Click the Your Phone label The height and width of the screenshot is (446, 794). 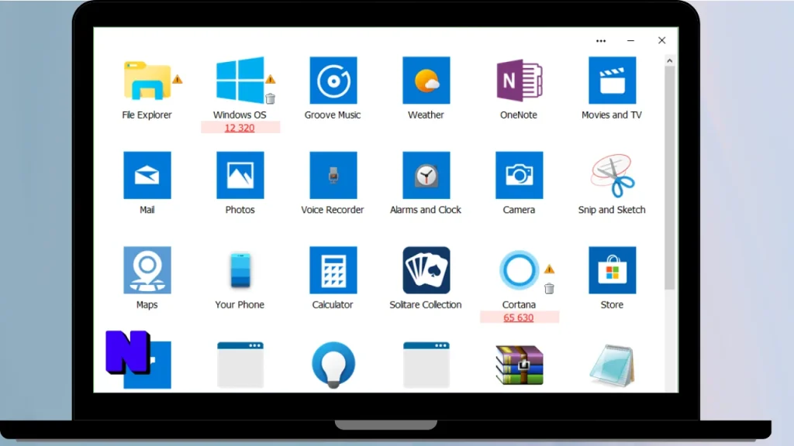[240, 305]
